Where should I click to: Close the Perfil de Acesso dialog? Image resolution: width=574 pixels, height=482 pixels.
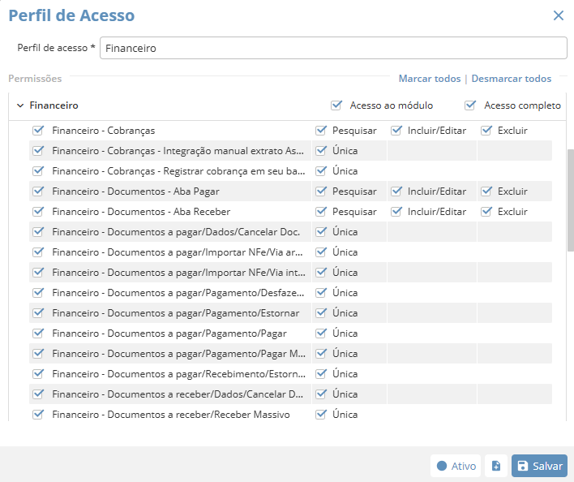point(558,15)
